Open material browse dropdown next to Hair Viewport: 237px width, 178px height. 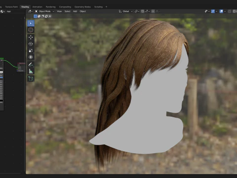(2, 11)
